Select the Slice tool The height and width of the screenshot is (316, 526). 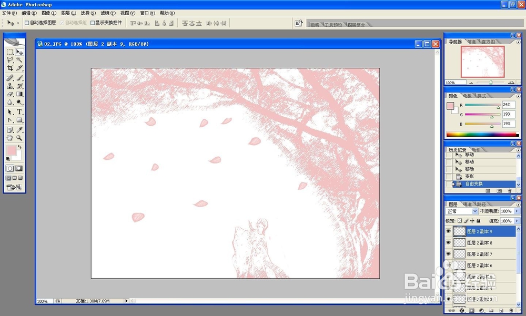click(x=19, y=68)
